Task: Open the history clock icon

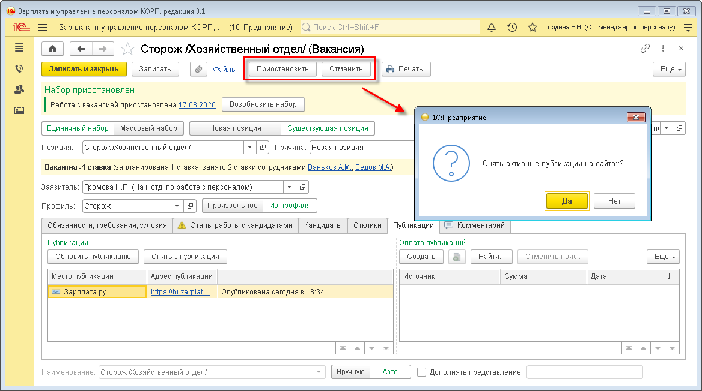Action: click(512, 28)
